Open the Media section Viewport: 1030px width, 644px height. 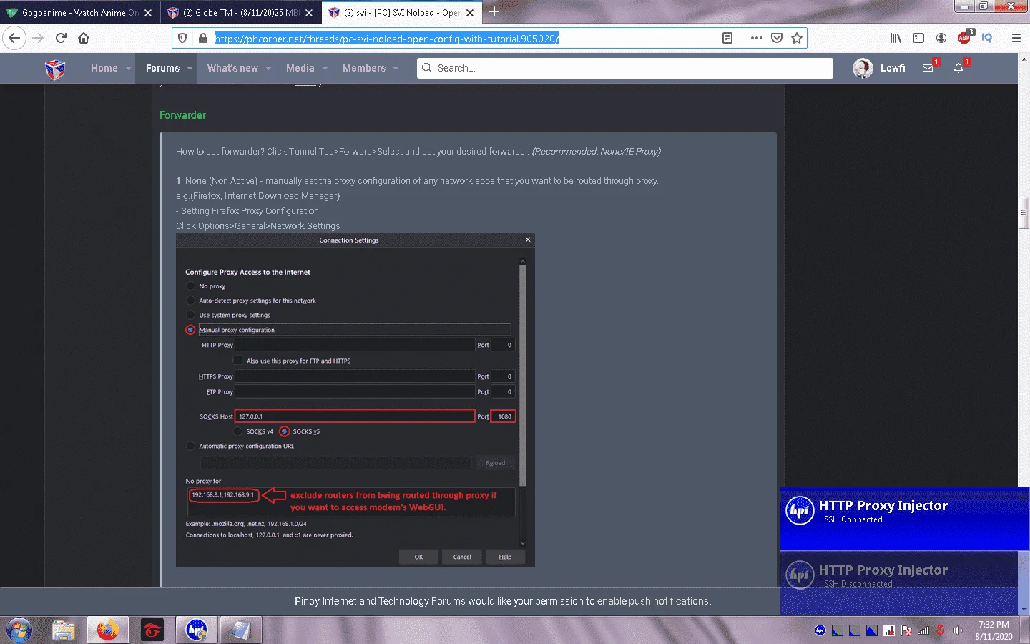300,68
